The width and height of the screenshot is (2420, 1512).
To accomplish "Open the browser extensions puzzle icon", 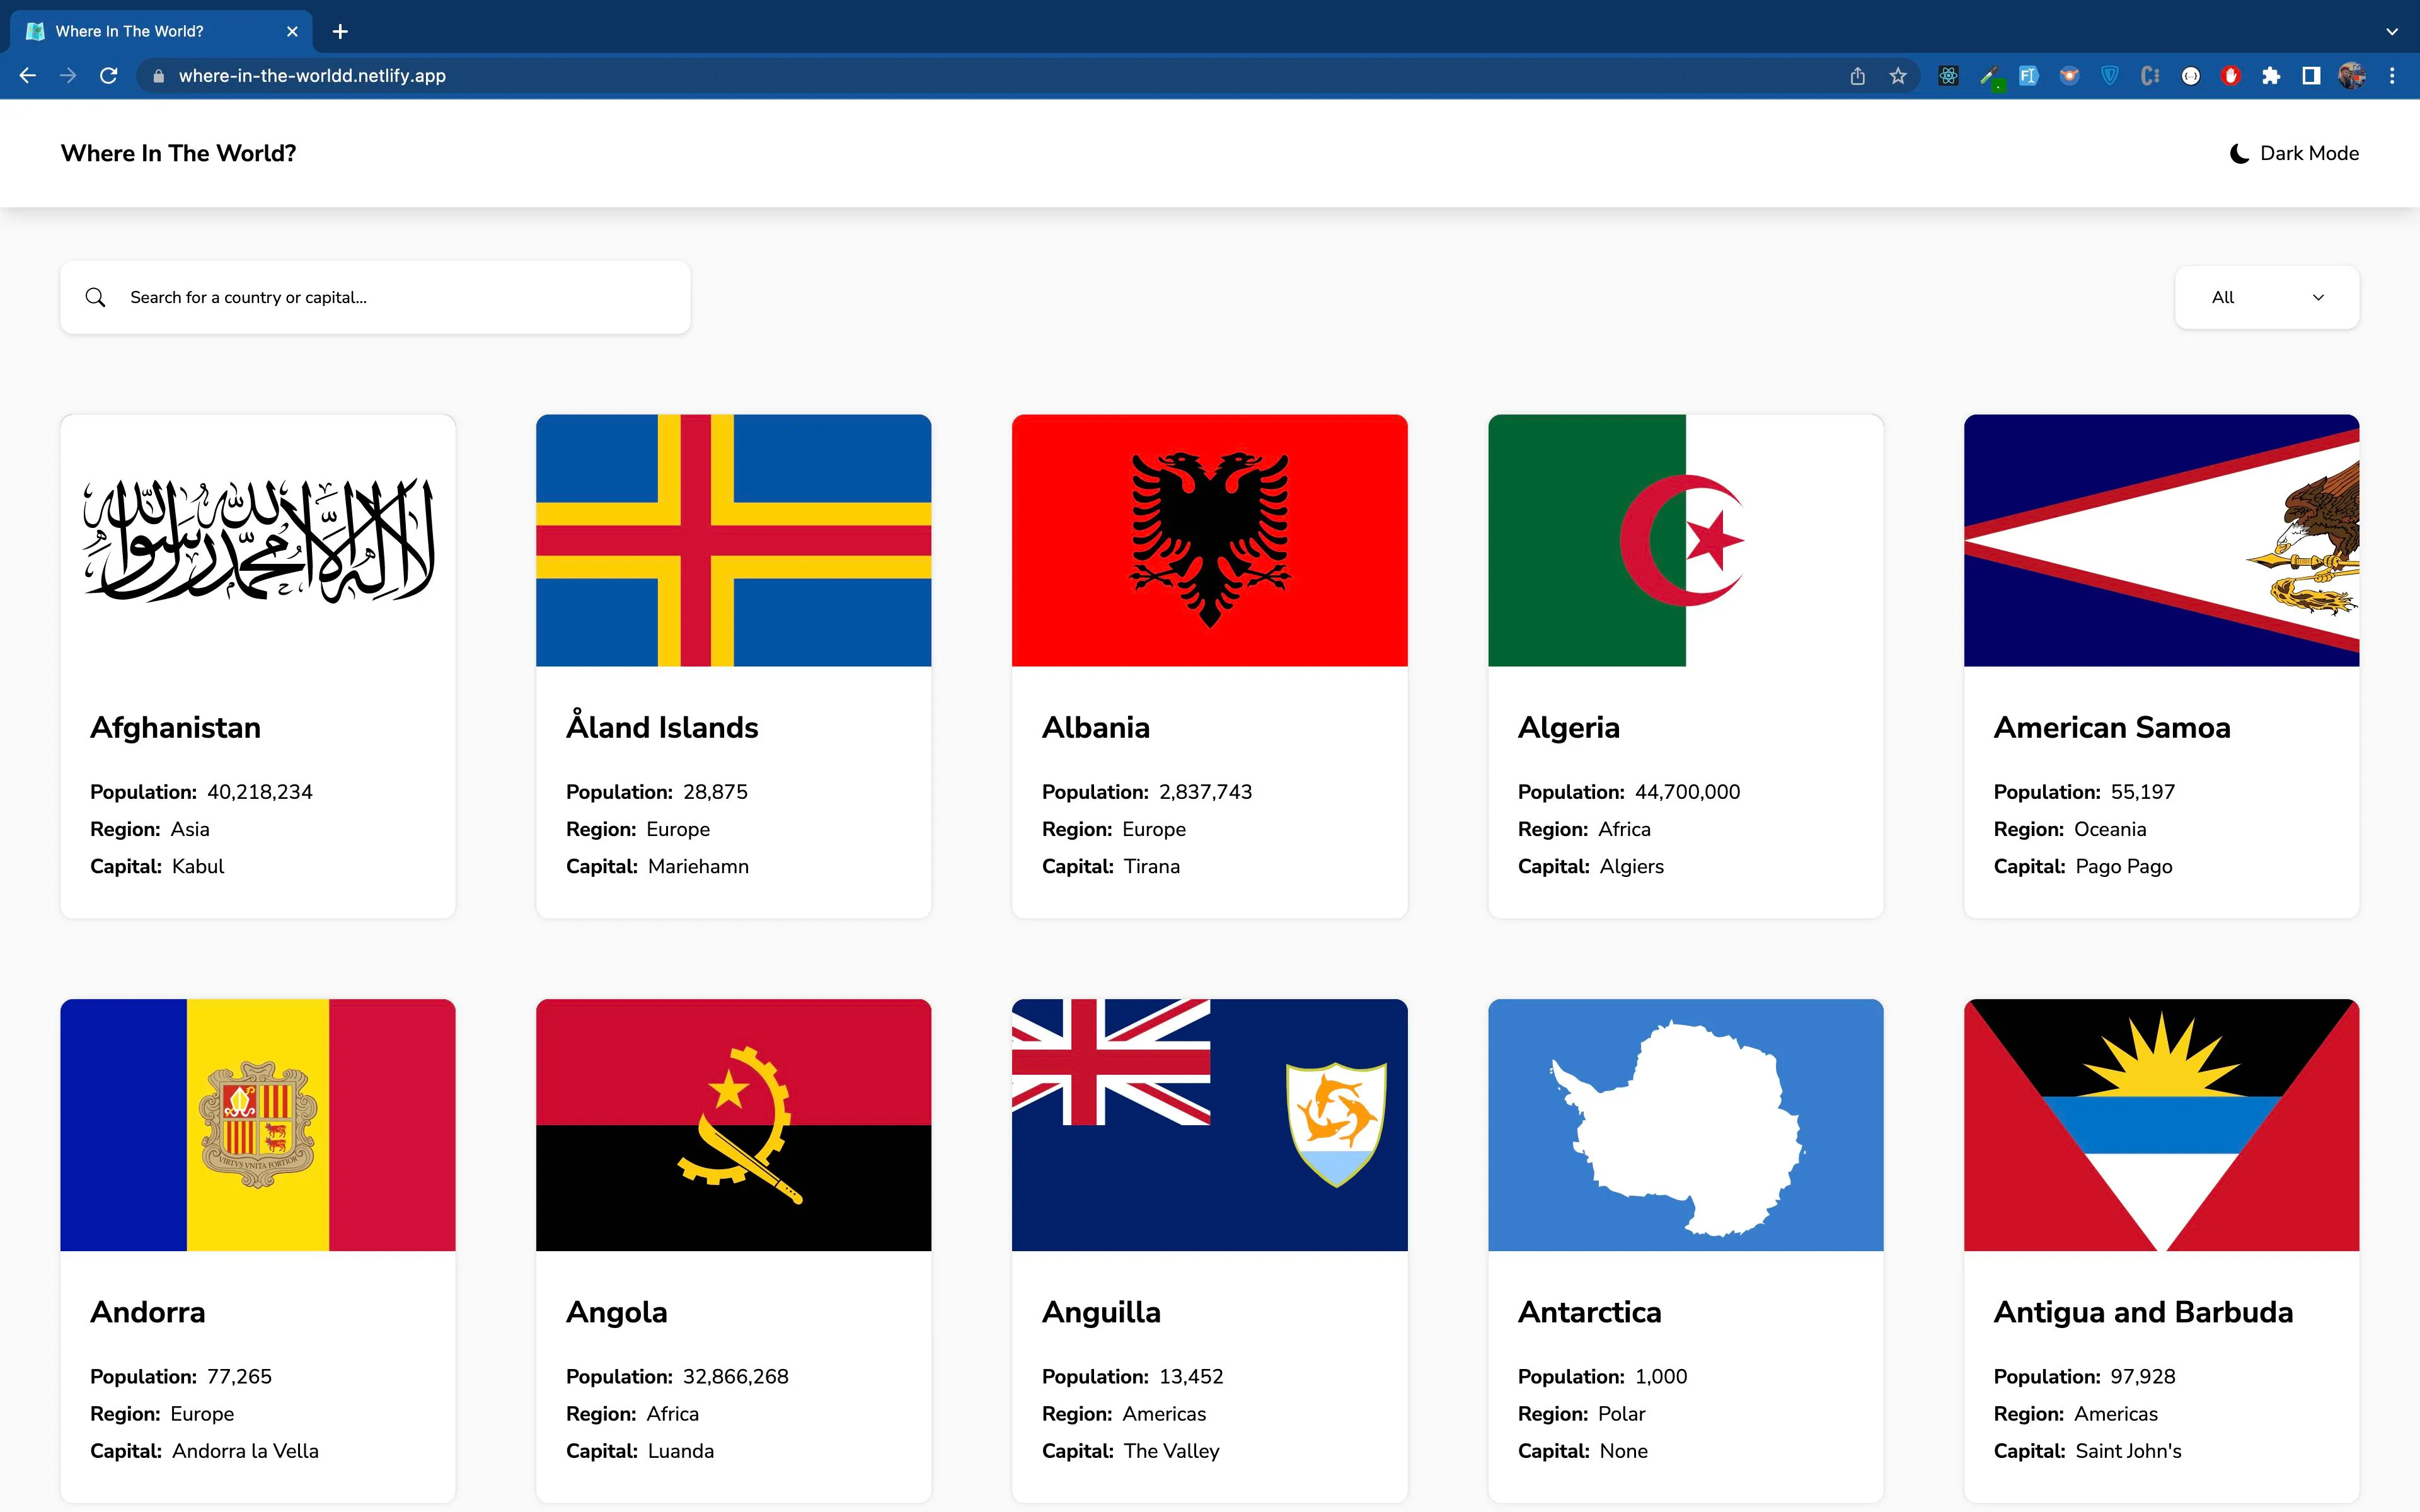I will coord(2270,76).
